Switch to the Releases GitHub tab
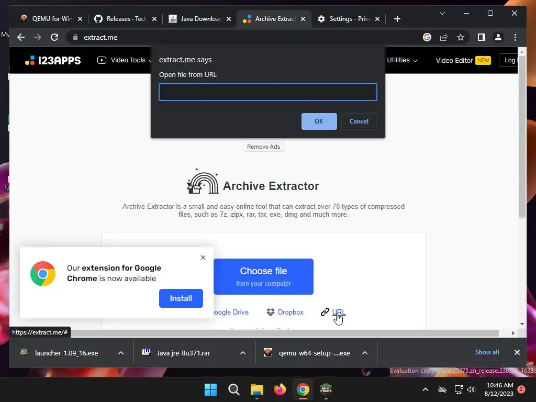Screen dimensions: 536x402 (x=126, y=19)
